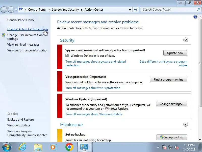The image size is (202, 152).
Task: Click the Maintenance section heading
Action: [x=71, y=125]
